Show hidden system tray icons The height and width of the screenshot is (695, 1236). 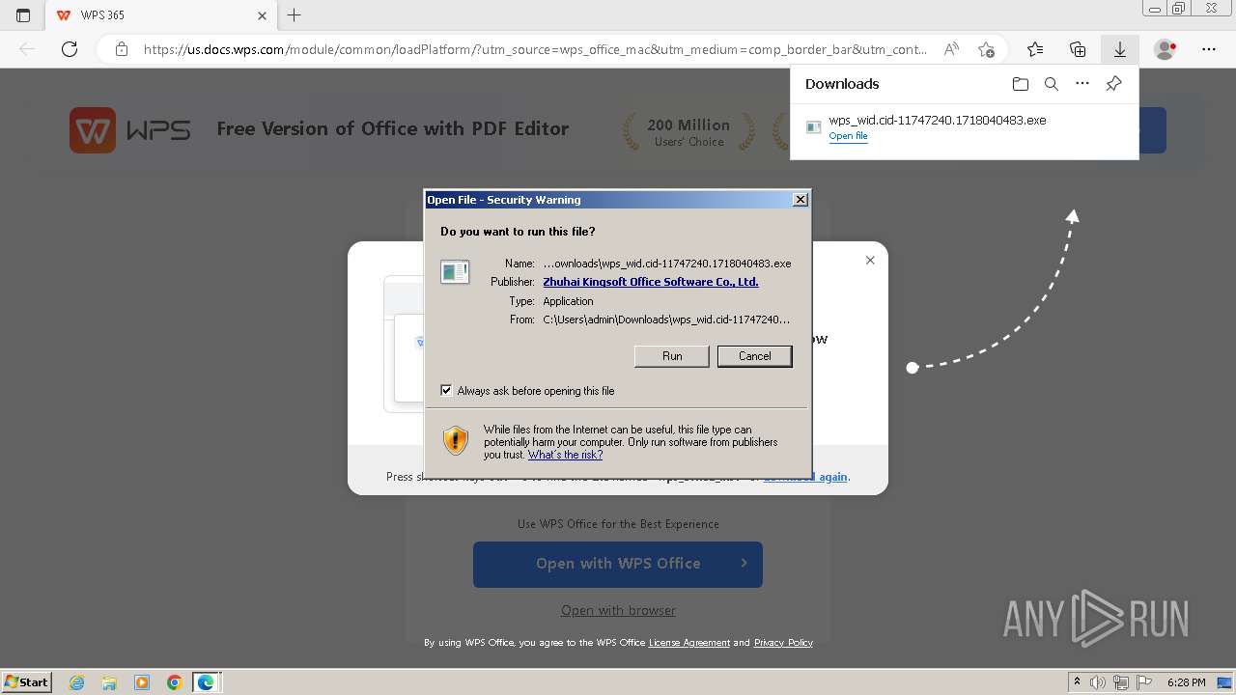tap(1077, 682)
